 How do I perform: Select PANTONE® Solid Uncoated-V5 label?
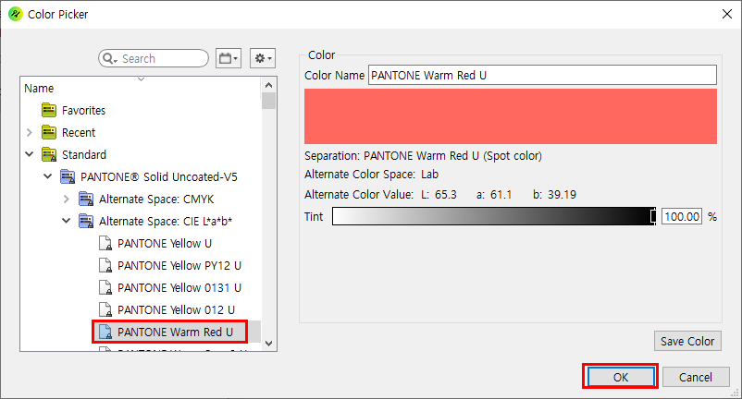[159, 176]
